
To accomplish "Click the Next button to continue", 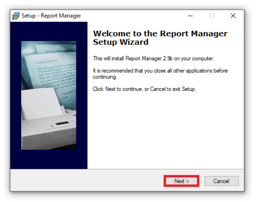I will (x=181, y=181).
